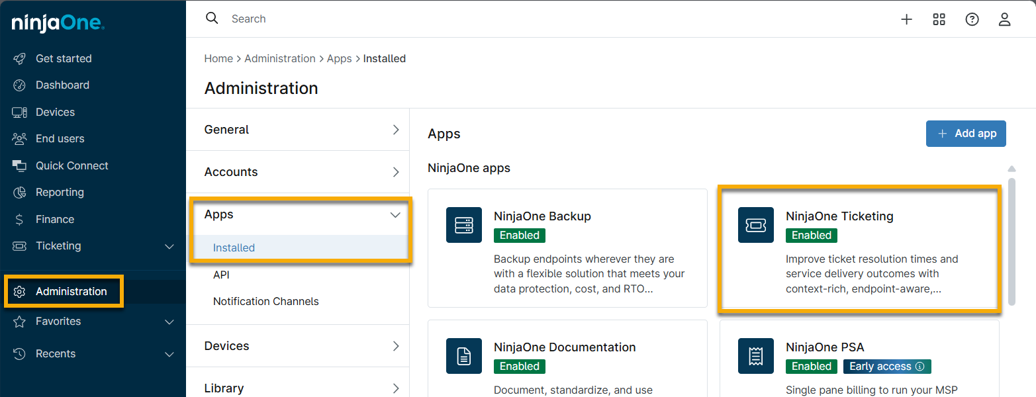Select Notification Channels submenu item

point(265,302)
